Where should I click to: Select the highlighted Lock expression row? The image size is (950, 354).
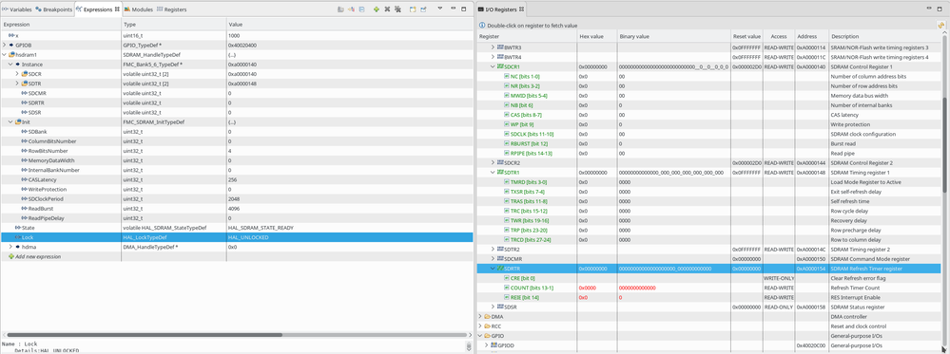point(236,237)
